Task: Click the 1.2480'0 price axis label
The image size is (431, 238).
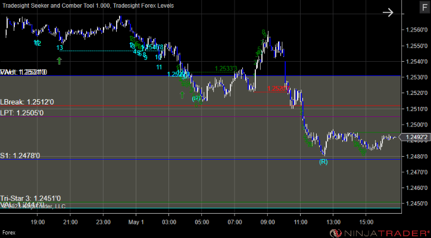Action: 417,157
